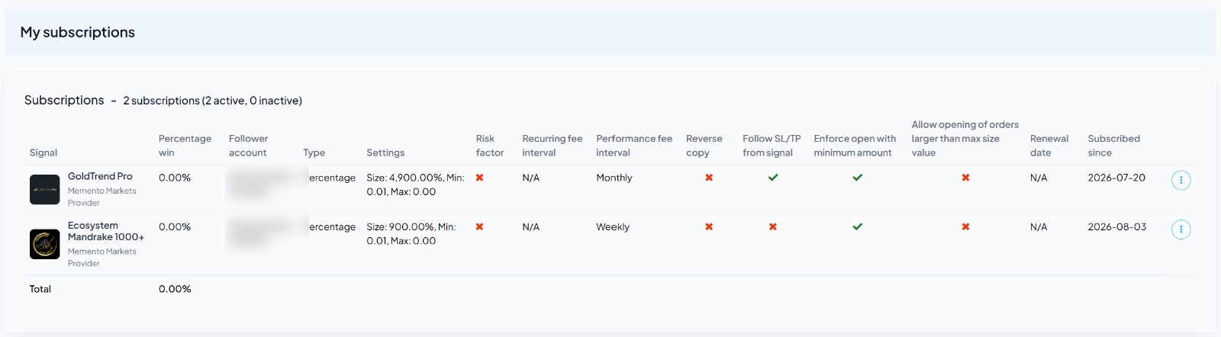The height and width of the screenshot is (337, 1221).
Task: Click GoldTrend Pro reverse copy cross icon
Action: [x=709, y=178]
